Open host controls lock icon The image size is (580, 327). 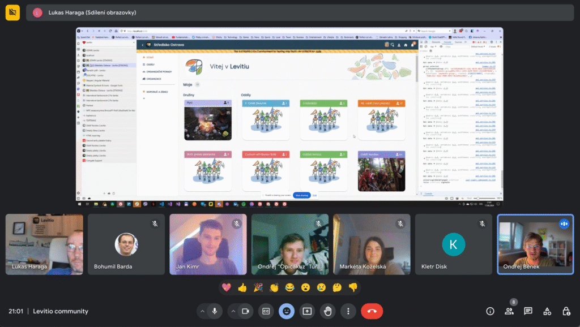click(566, 311)
